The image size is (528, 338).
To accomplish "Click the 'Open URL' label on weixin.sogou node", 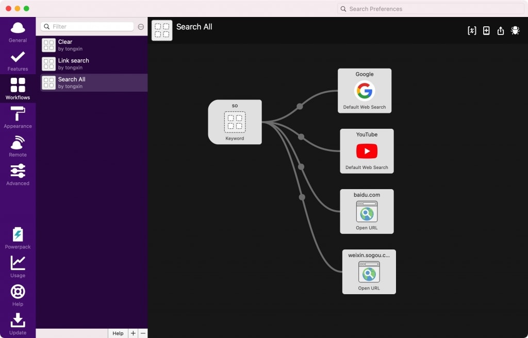I will (x=369, y=288).
